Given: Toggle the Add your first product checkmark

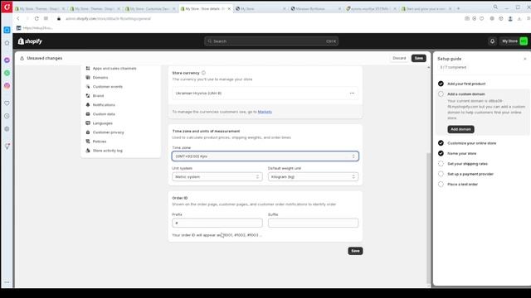Looking at the screenshot, I should click(441, 84).
